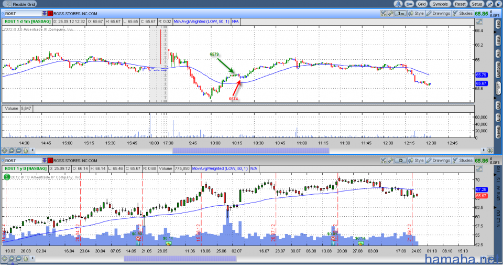The width and height of the screenshot is (503, 265).
Task: Select upper chart pan hand icon
Action: pos(26,150)
